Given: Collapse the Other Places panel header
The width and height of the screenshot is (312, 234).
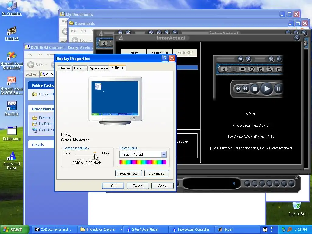Looking at the screenshot, I should pos(41,109).
